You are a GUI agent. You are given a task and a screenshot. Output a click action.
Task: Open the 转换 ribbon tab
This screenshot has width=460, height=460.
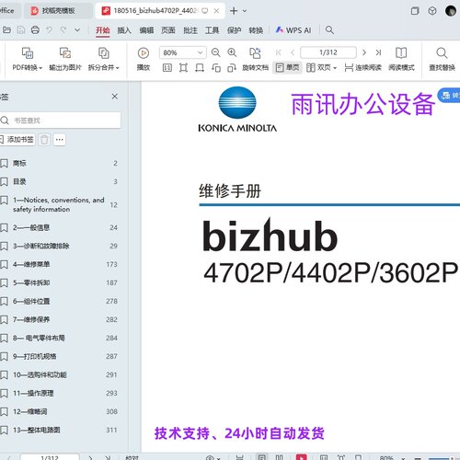tap(256, 30)
